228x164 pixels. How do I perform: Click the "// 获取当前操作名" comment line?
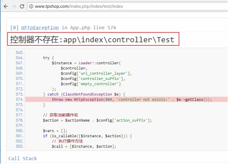point(60,115)
